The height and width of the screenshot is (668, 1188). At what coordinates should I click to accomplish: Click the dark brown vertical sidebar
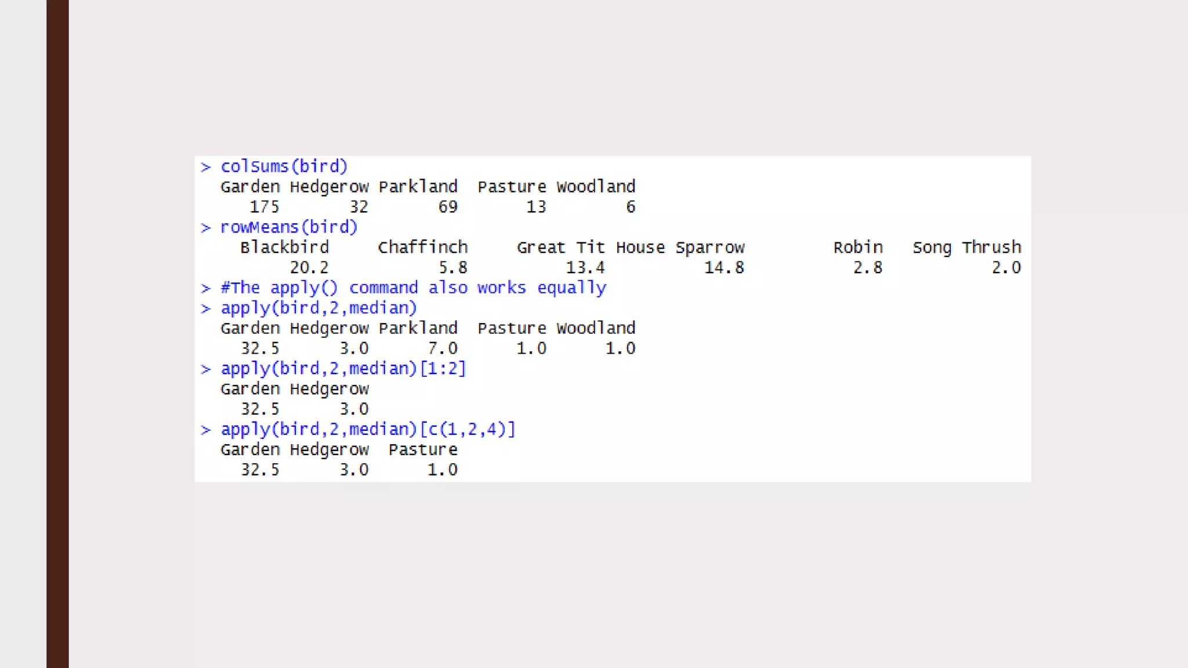pyautogui.click(x=57, y=334)
